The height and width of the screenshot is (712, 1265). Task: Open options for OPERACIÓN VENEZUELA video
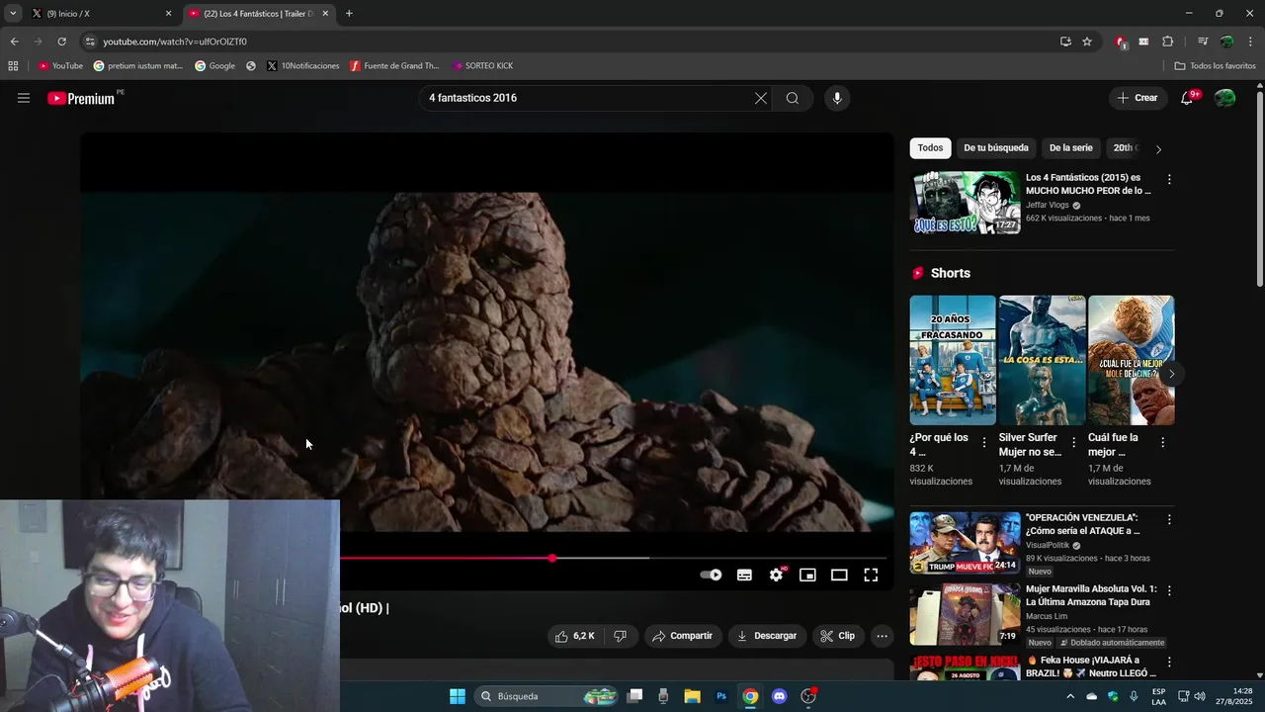[x=1169, y=519]
